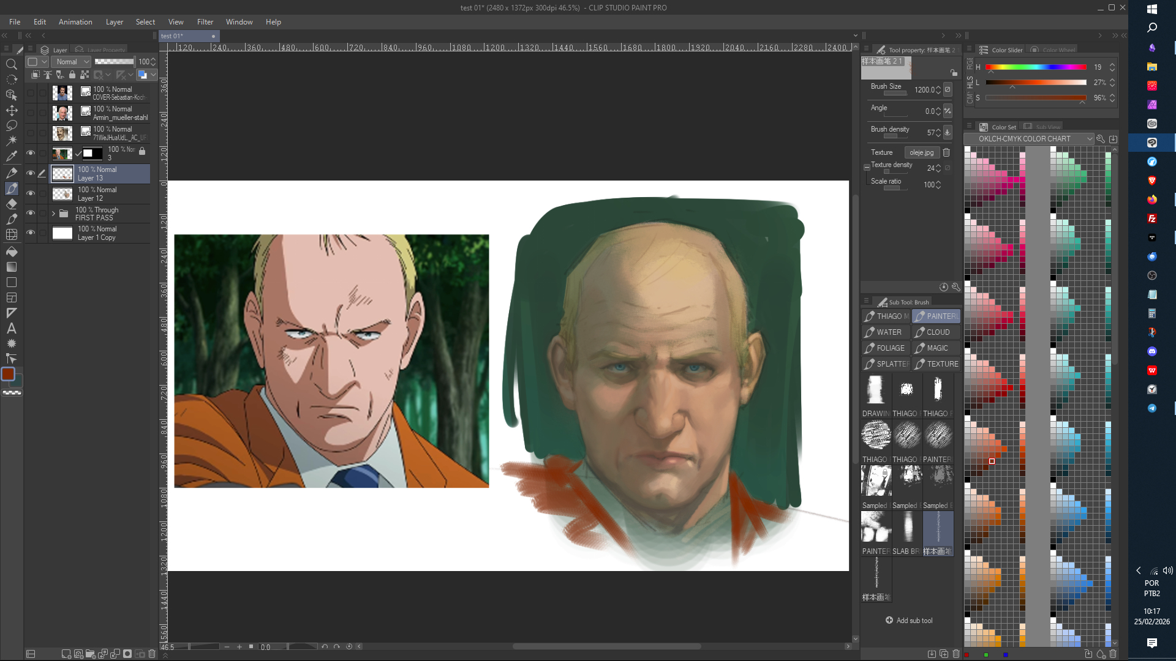
Task: Select the Lasso selection tool
Action: pos(11,125)
